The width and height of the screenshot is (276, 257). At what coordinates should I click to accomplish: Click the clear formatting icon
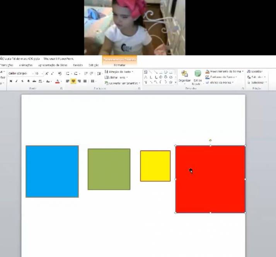pyautogui.click(x=60, y=74)
